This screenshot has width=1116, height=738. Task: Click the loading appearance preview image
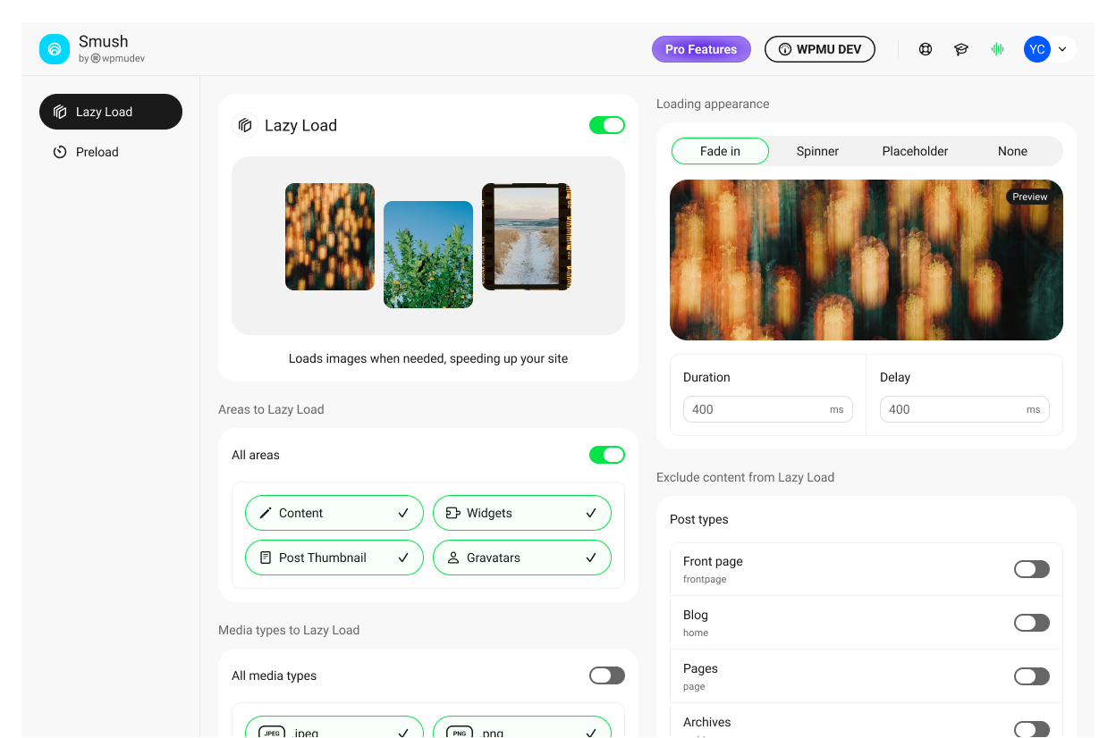click(x=867, y=260)
